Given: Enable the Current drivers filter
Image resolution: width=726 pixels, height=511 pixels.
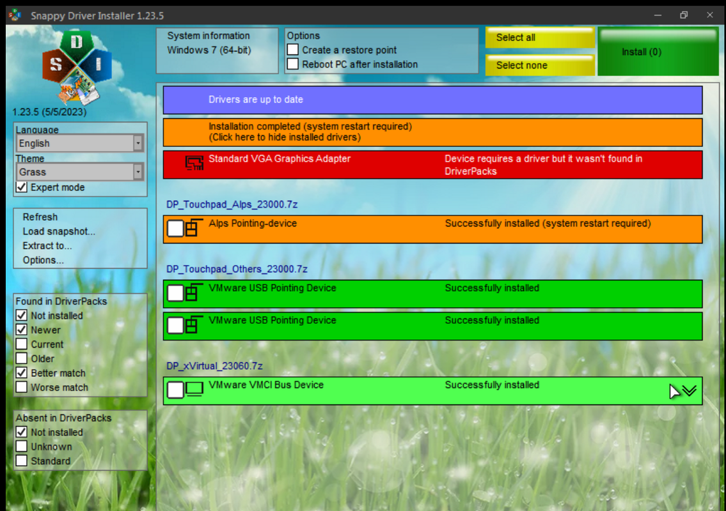Looking at the screenshot, I should 21,344.
